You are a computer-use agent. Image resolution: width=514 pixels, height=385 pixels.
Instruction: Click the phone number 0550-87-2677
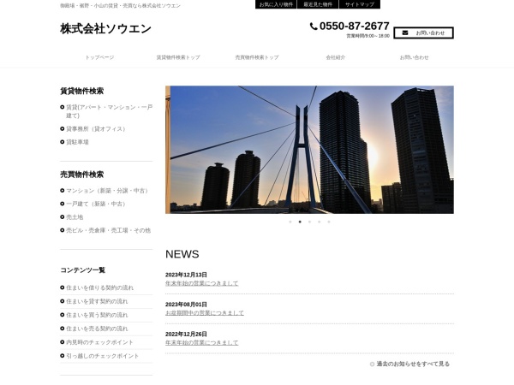355,26
